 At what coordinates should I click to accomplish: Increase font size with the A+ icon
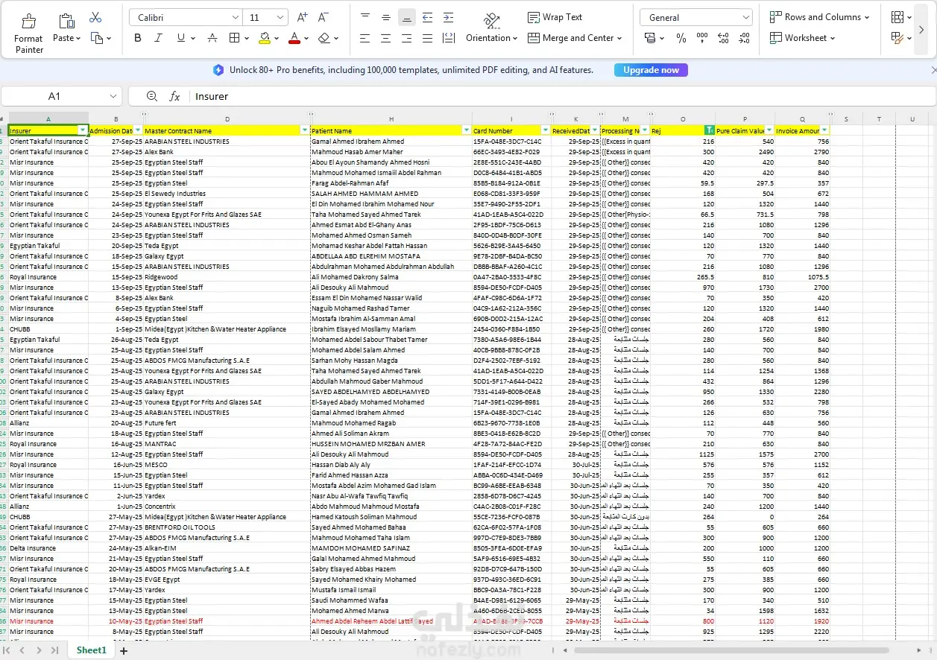pos(302,17)
